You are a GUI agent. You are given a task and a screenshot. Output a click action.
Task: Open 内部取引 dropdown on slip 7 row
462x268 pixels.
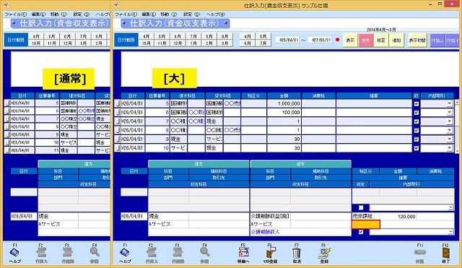pyautogui.click(x=449, y=121)
